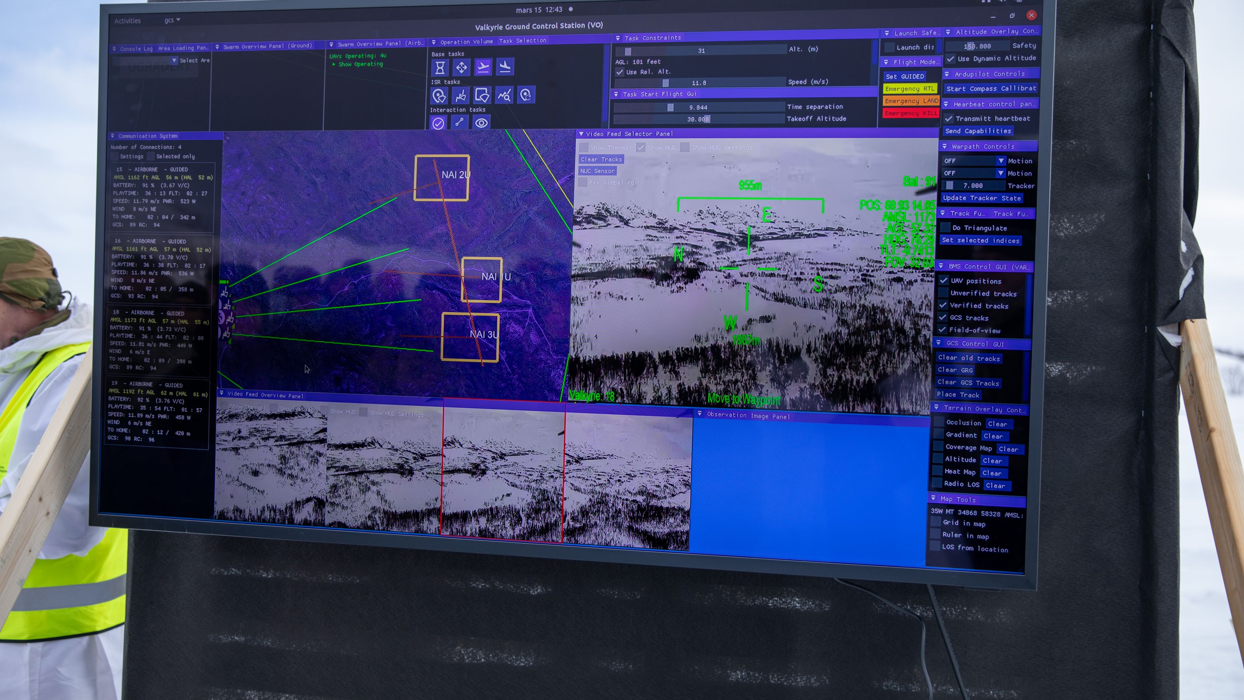The height and width of the screenshot is (700, 1244).
Task: Toggle the Use Rel. Alt. checkbox
Action: click(x=620, y=72)
